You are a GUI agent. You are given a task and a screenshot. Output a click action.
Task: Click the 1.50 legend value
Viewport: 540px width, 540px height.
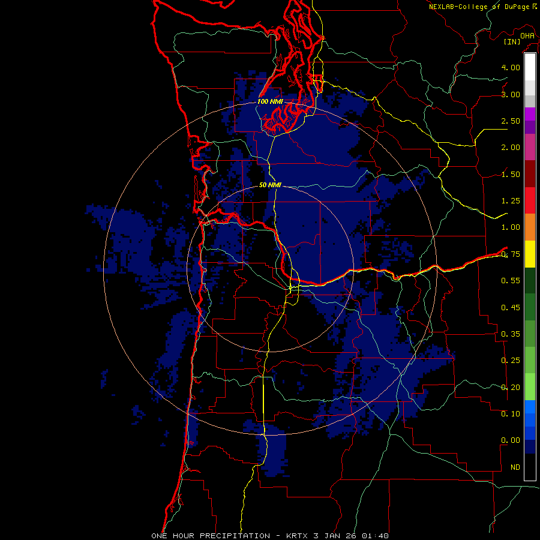coord(511,174)
